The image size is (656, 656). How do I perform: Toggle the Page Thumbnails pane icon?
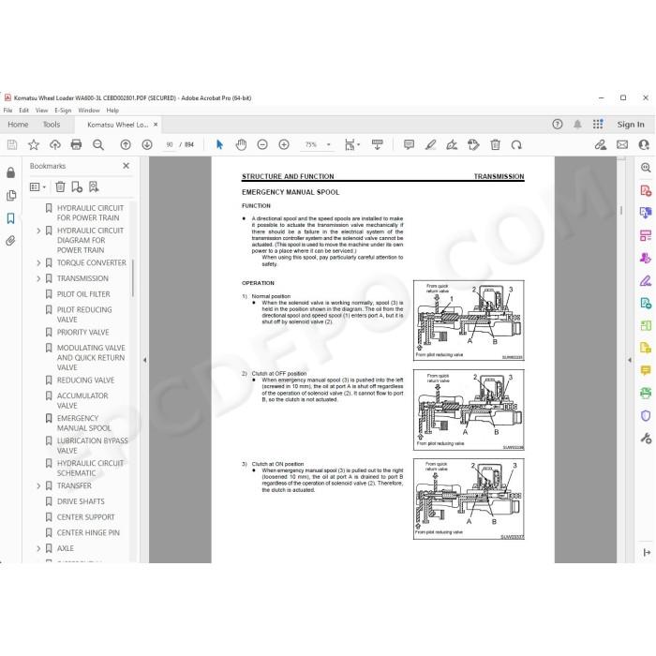[11, 195]
